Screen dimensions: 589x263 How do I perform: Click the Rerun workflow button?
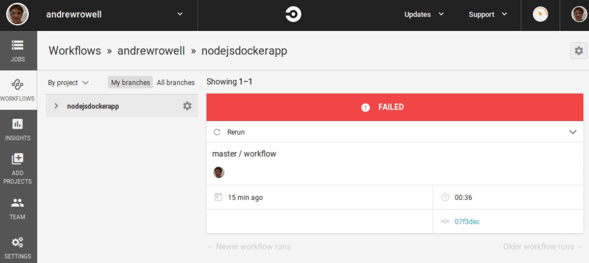pos(230,132)
